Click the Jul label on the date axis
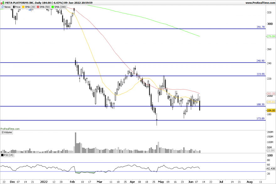 (x=221, y=182)
